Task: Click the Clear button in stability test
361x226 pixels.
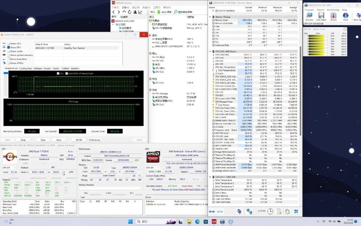Action: pyautogui.click(x=43, y=140)
